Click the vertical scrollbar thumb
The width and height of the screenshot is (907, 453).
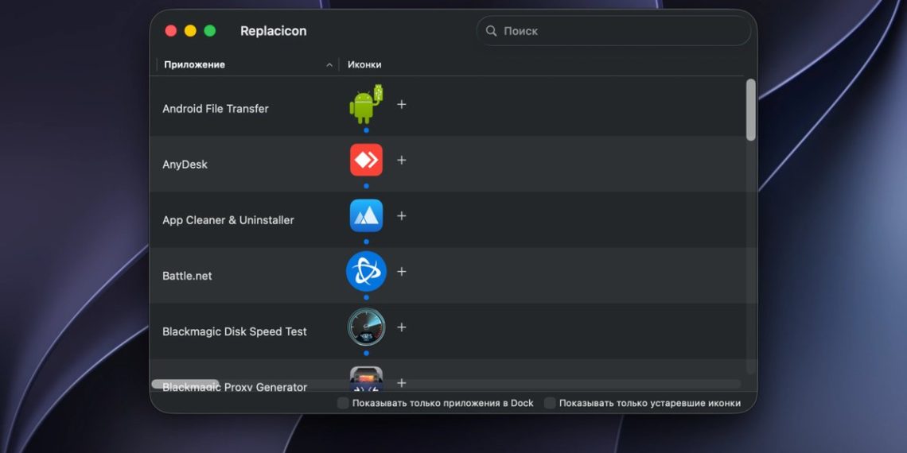coord(751,110)
